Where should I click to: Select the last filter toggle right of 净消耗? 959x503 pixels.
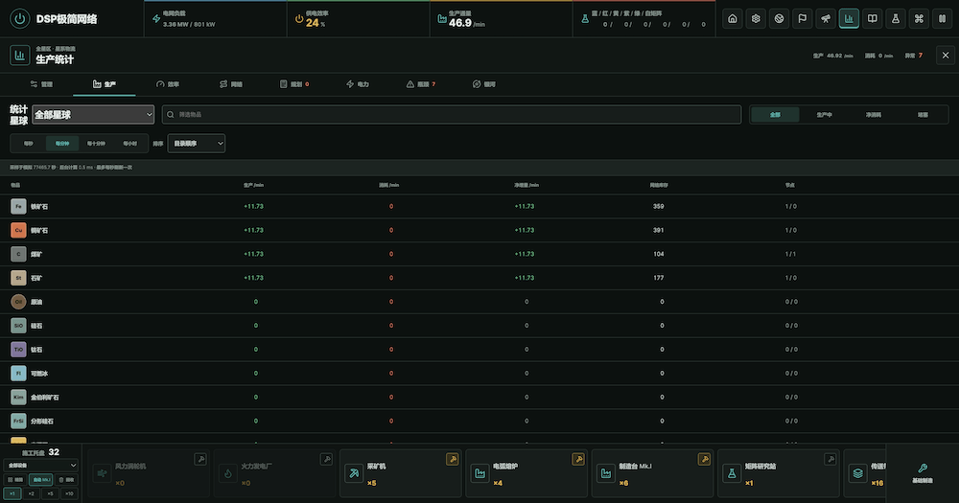[x=923, y=114]
